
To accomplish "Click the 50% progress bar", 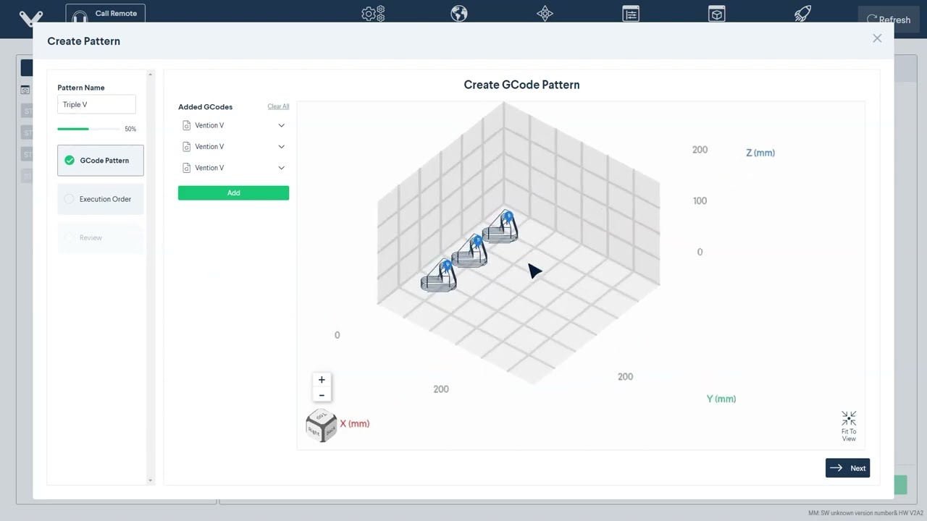I will coord(88,129).
